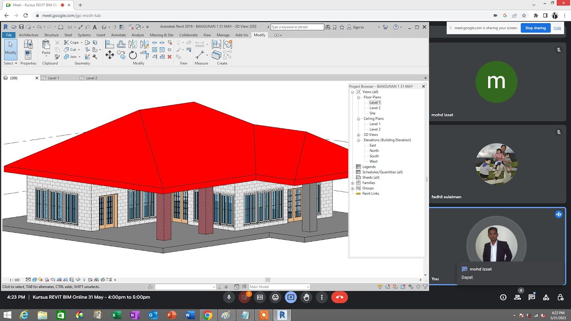This screenshot has width=571, height=321.
Task: Open Meet chat panel icon
Action: (x=532, y=297)
